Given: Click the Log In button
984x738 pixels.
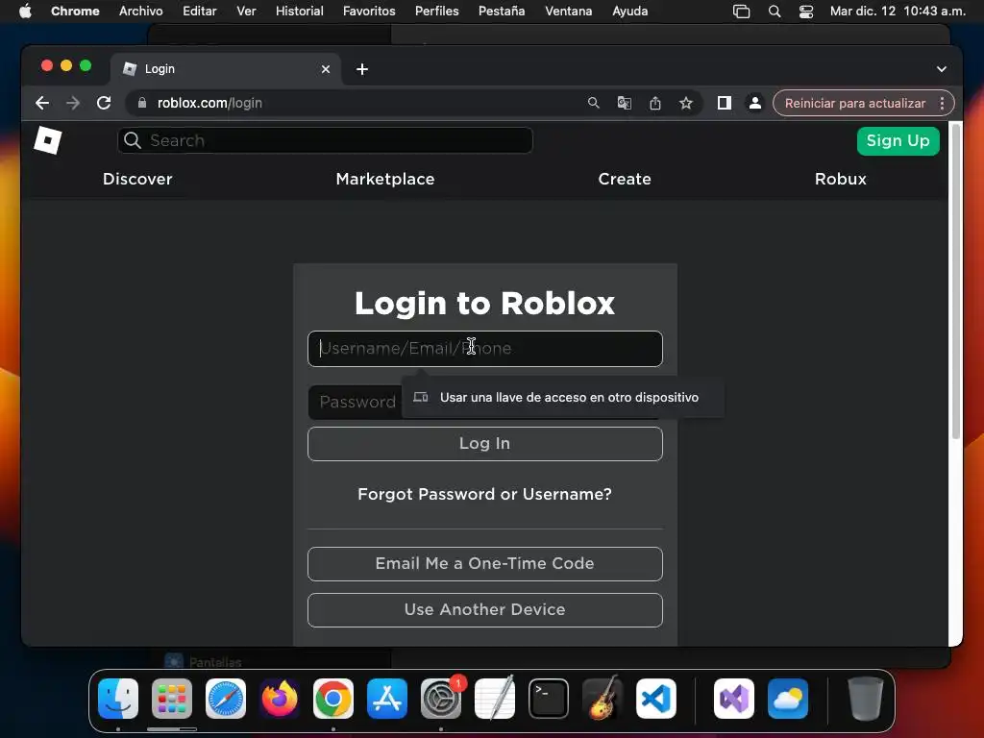Looking at the screenshot, I should pyautogui.click(x=485, y=444).
